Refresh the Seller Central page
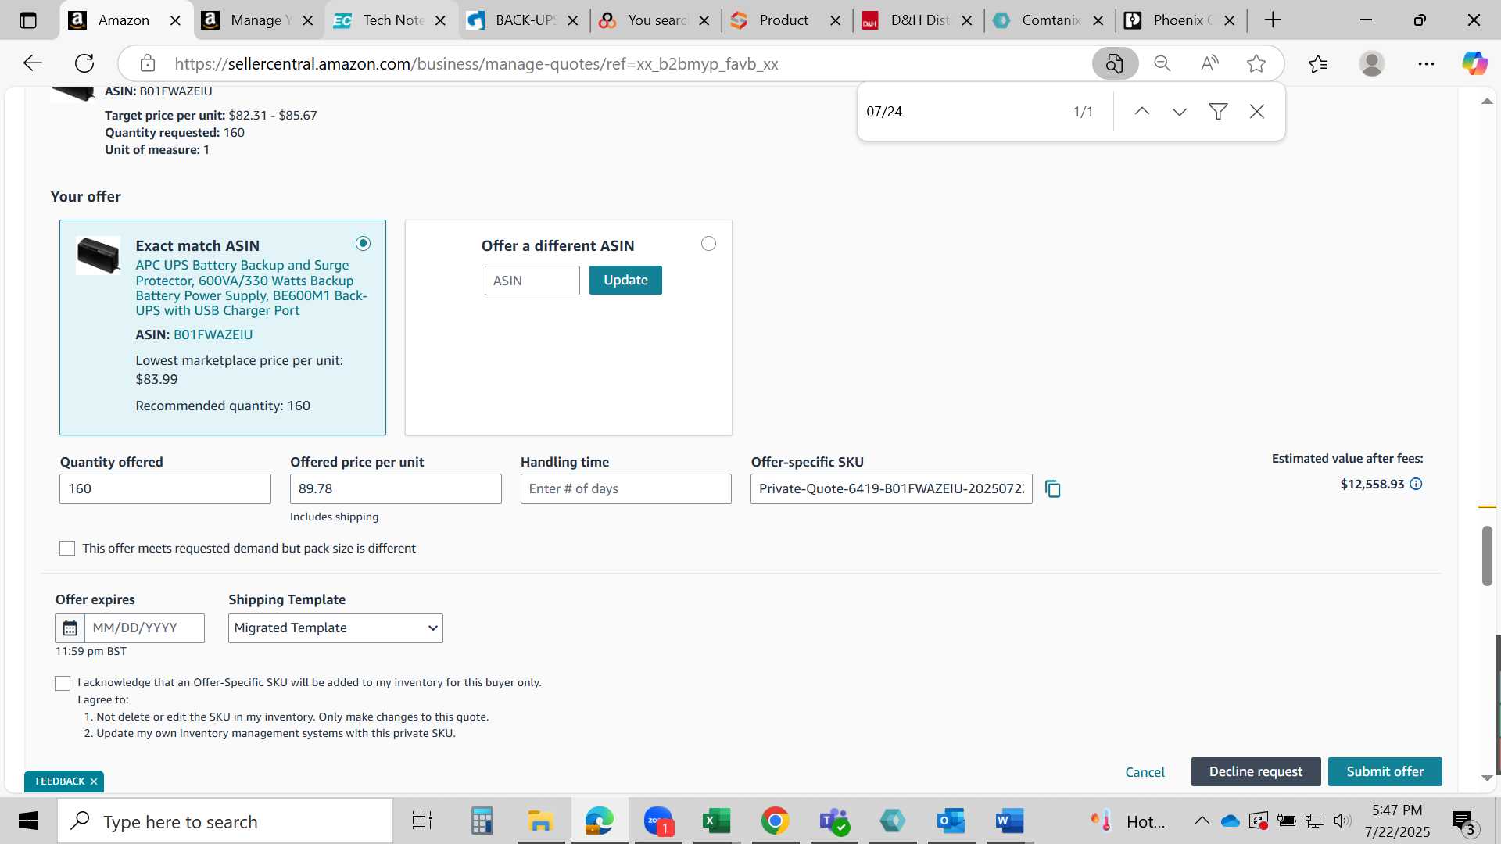Viewport: 1501px width, 844px height. click(x=84, y=63)
